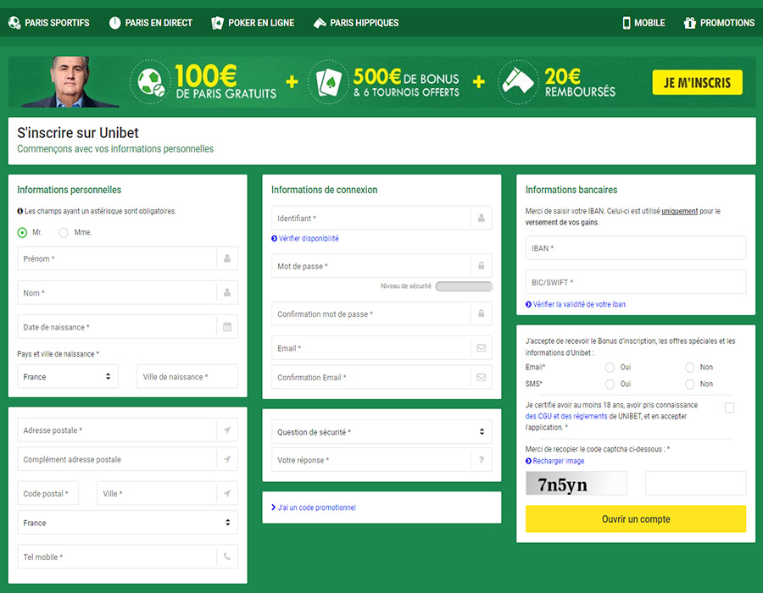Open the Mobile menu item
763x593 pixels.
pos(643,23)
